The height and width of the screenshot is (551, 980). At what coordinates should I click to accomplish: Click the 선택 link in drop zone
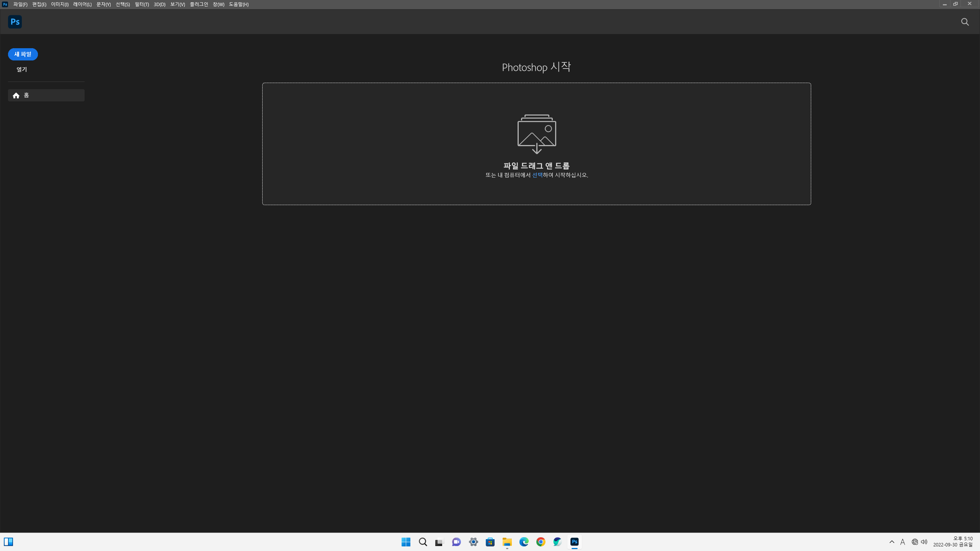(537, 175)
